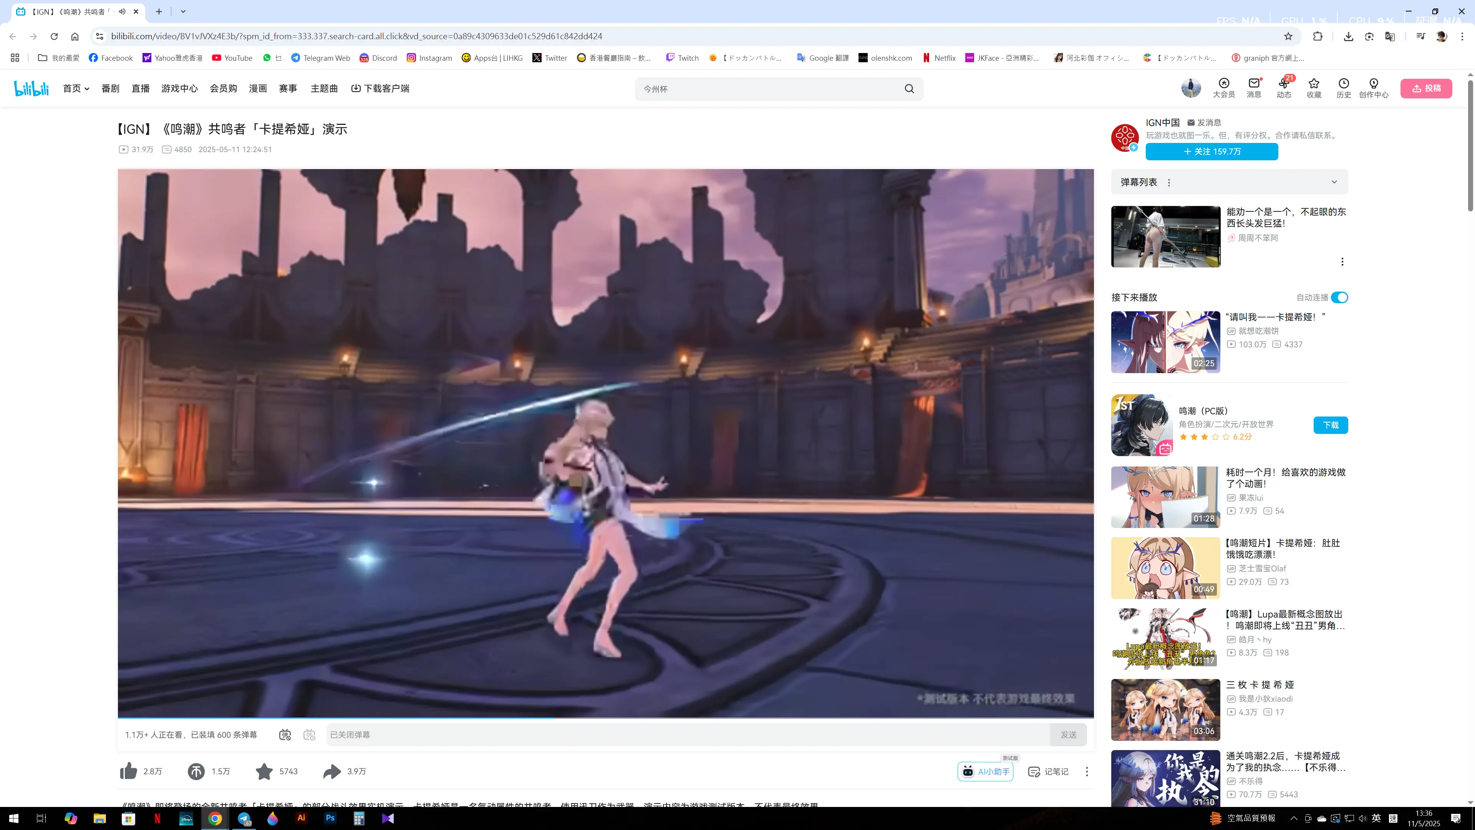
Task: Bookmark page with star icon
Action: (x=1288, y=36)
